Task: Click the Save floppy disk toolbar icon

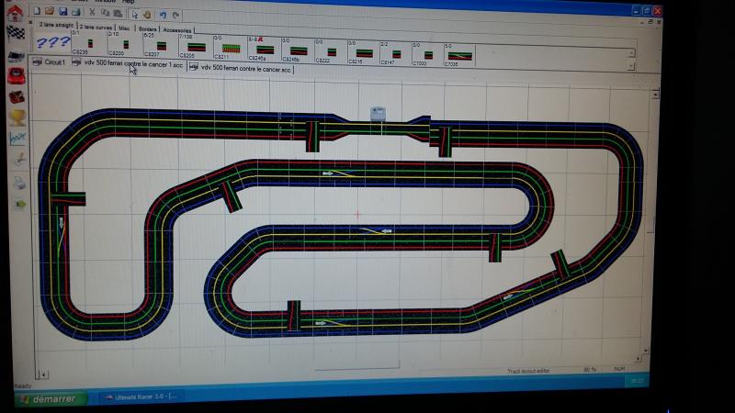Action: click(62, 13)
